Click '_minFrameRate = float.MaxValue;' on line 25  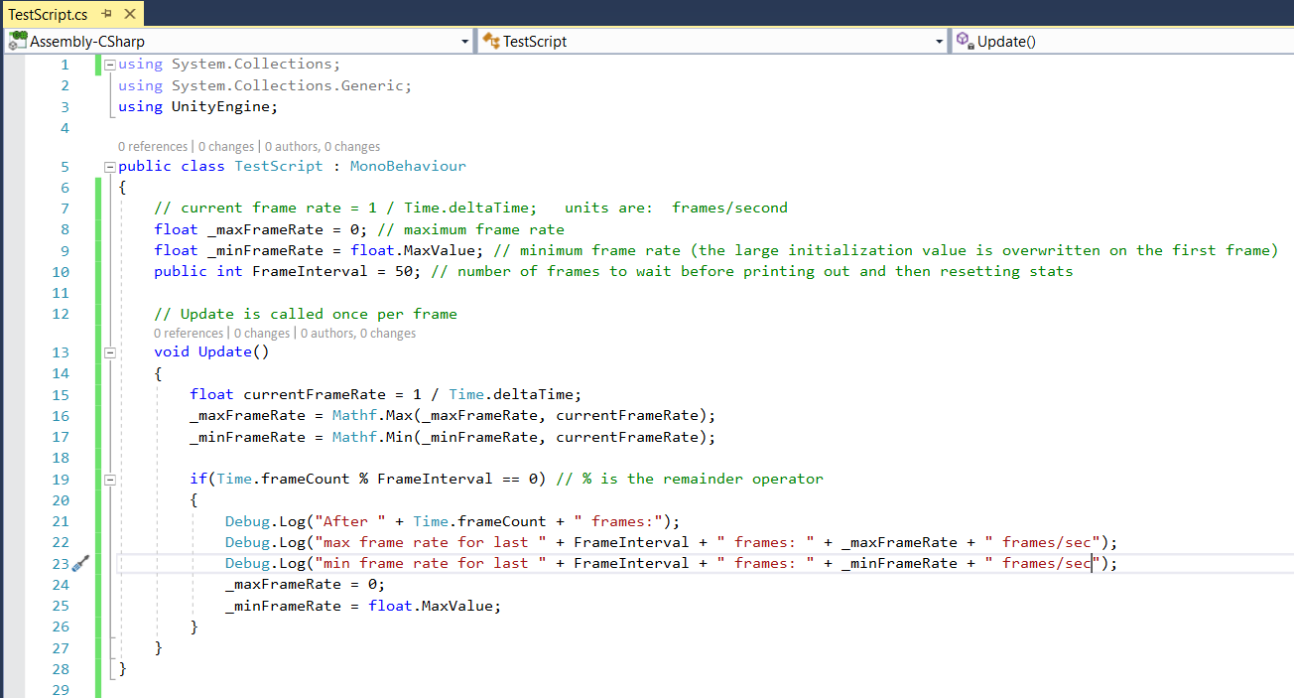pos(363,606)
